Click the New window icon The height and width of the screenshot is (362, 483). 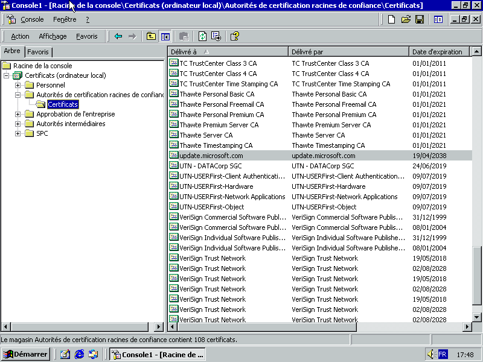click(x=438, y=19)
